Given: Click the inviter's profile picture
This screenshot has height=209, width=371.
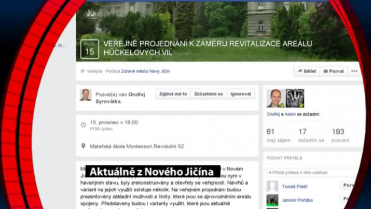Looking at the screenshot, I should (86, 95).
